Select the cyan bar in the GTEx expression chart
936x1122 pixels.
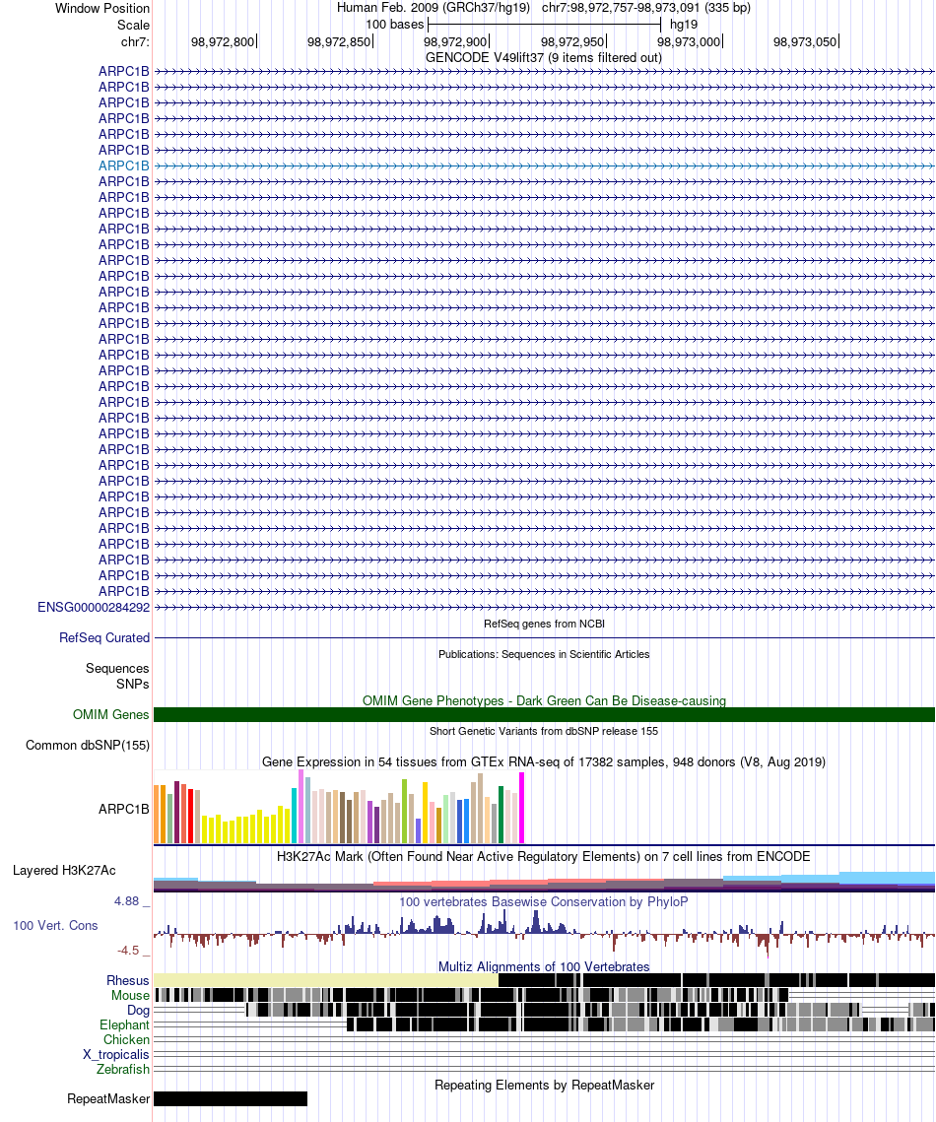tap(295, 816)
